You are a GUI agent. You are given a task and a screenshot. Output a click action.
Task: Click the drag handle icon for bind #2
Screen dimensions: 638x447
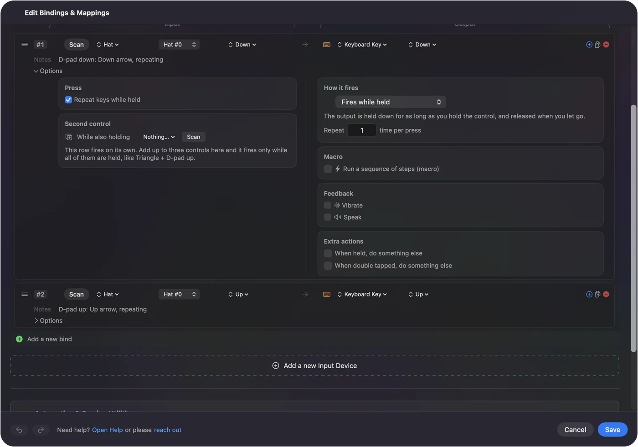25,294
